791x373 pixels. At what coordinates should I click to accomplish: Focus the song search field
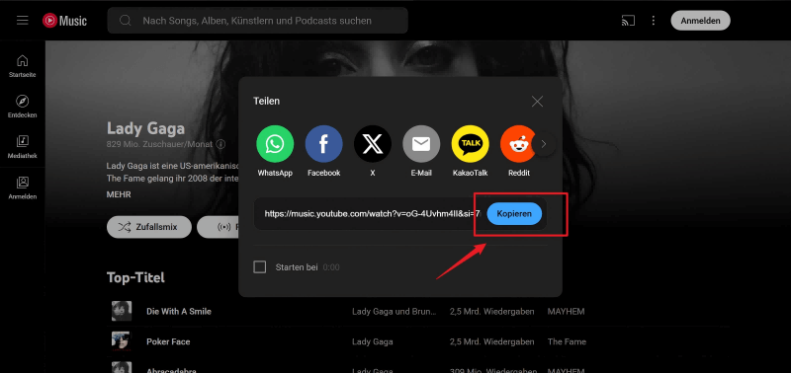(257, 21)
